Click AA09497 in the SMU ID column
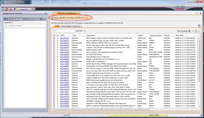Screen dimensions: 204x118 [167, 38]
